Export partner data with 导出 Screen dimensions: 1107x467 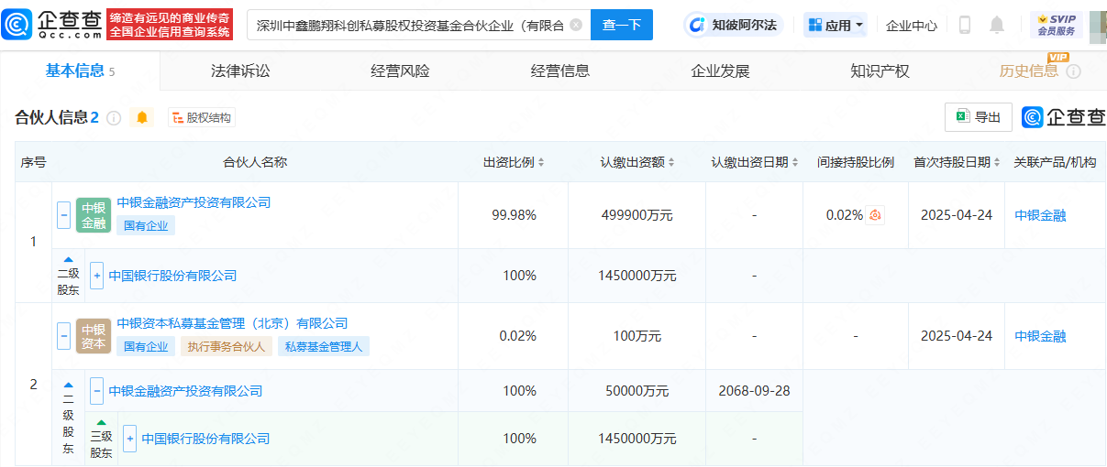979,117
